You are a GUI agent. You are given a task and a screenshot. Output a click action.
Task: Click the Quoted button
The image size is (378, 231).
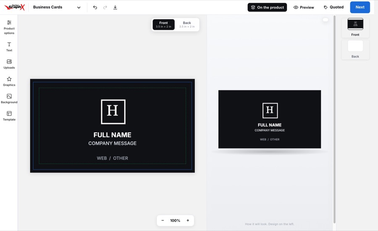click(333, 7)
